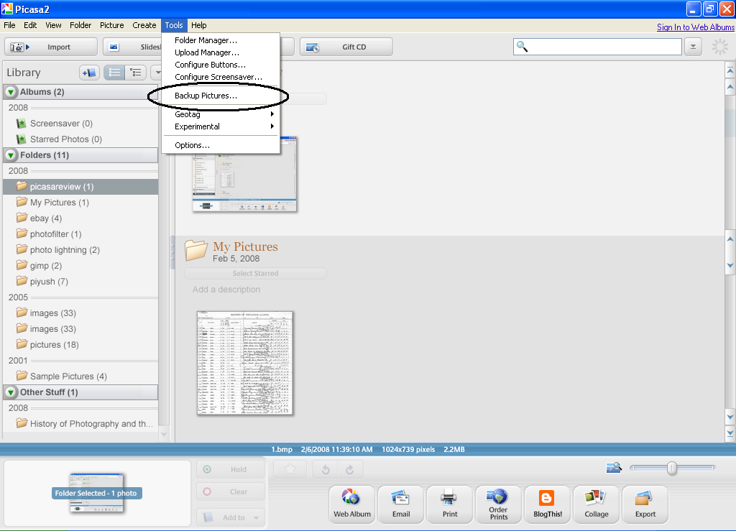This screenshot has width=736, height=531.
Task: Click the Picasa2 logo in title bar
Action: coord(7,9)
